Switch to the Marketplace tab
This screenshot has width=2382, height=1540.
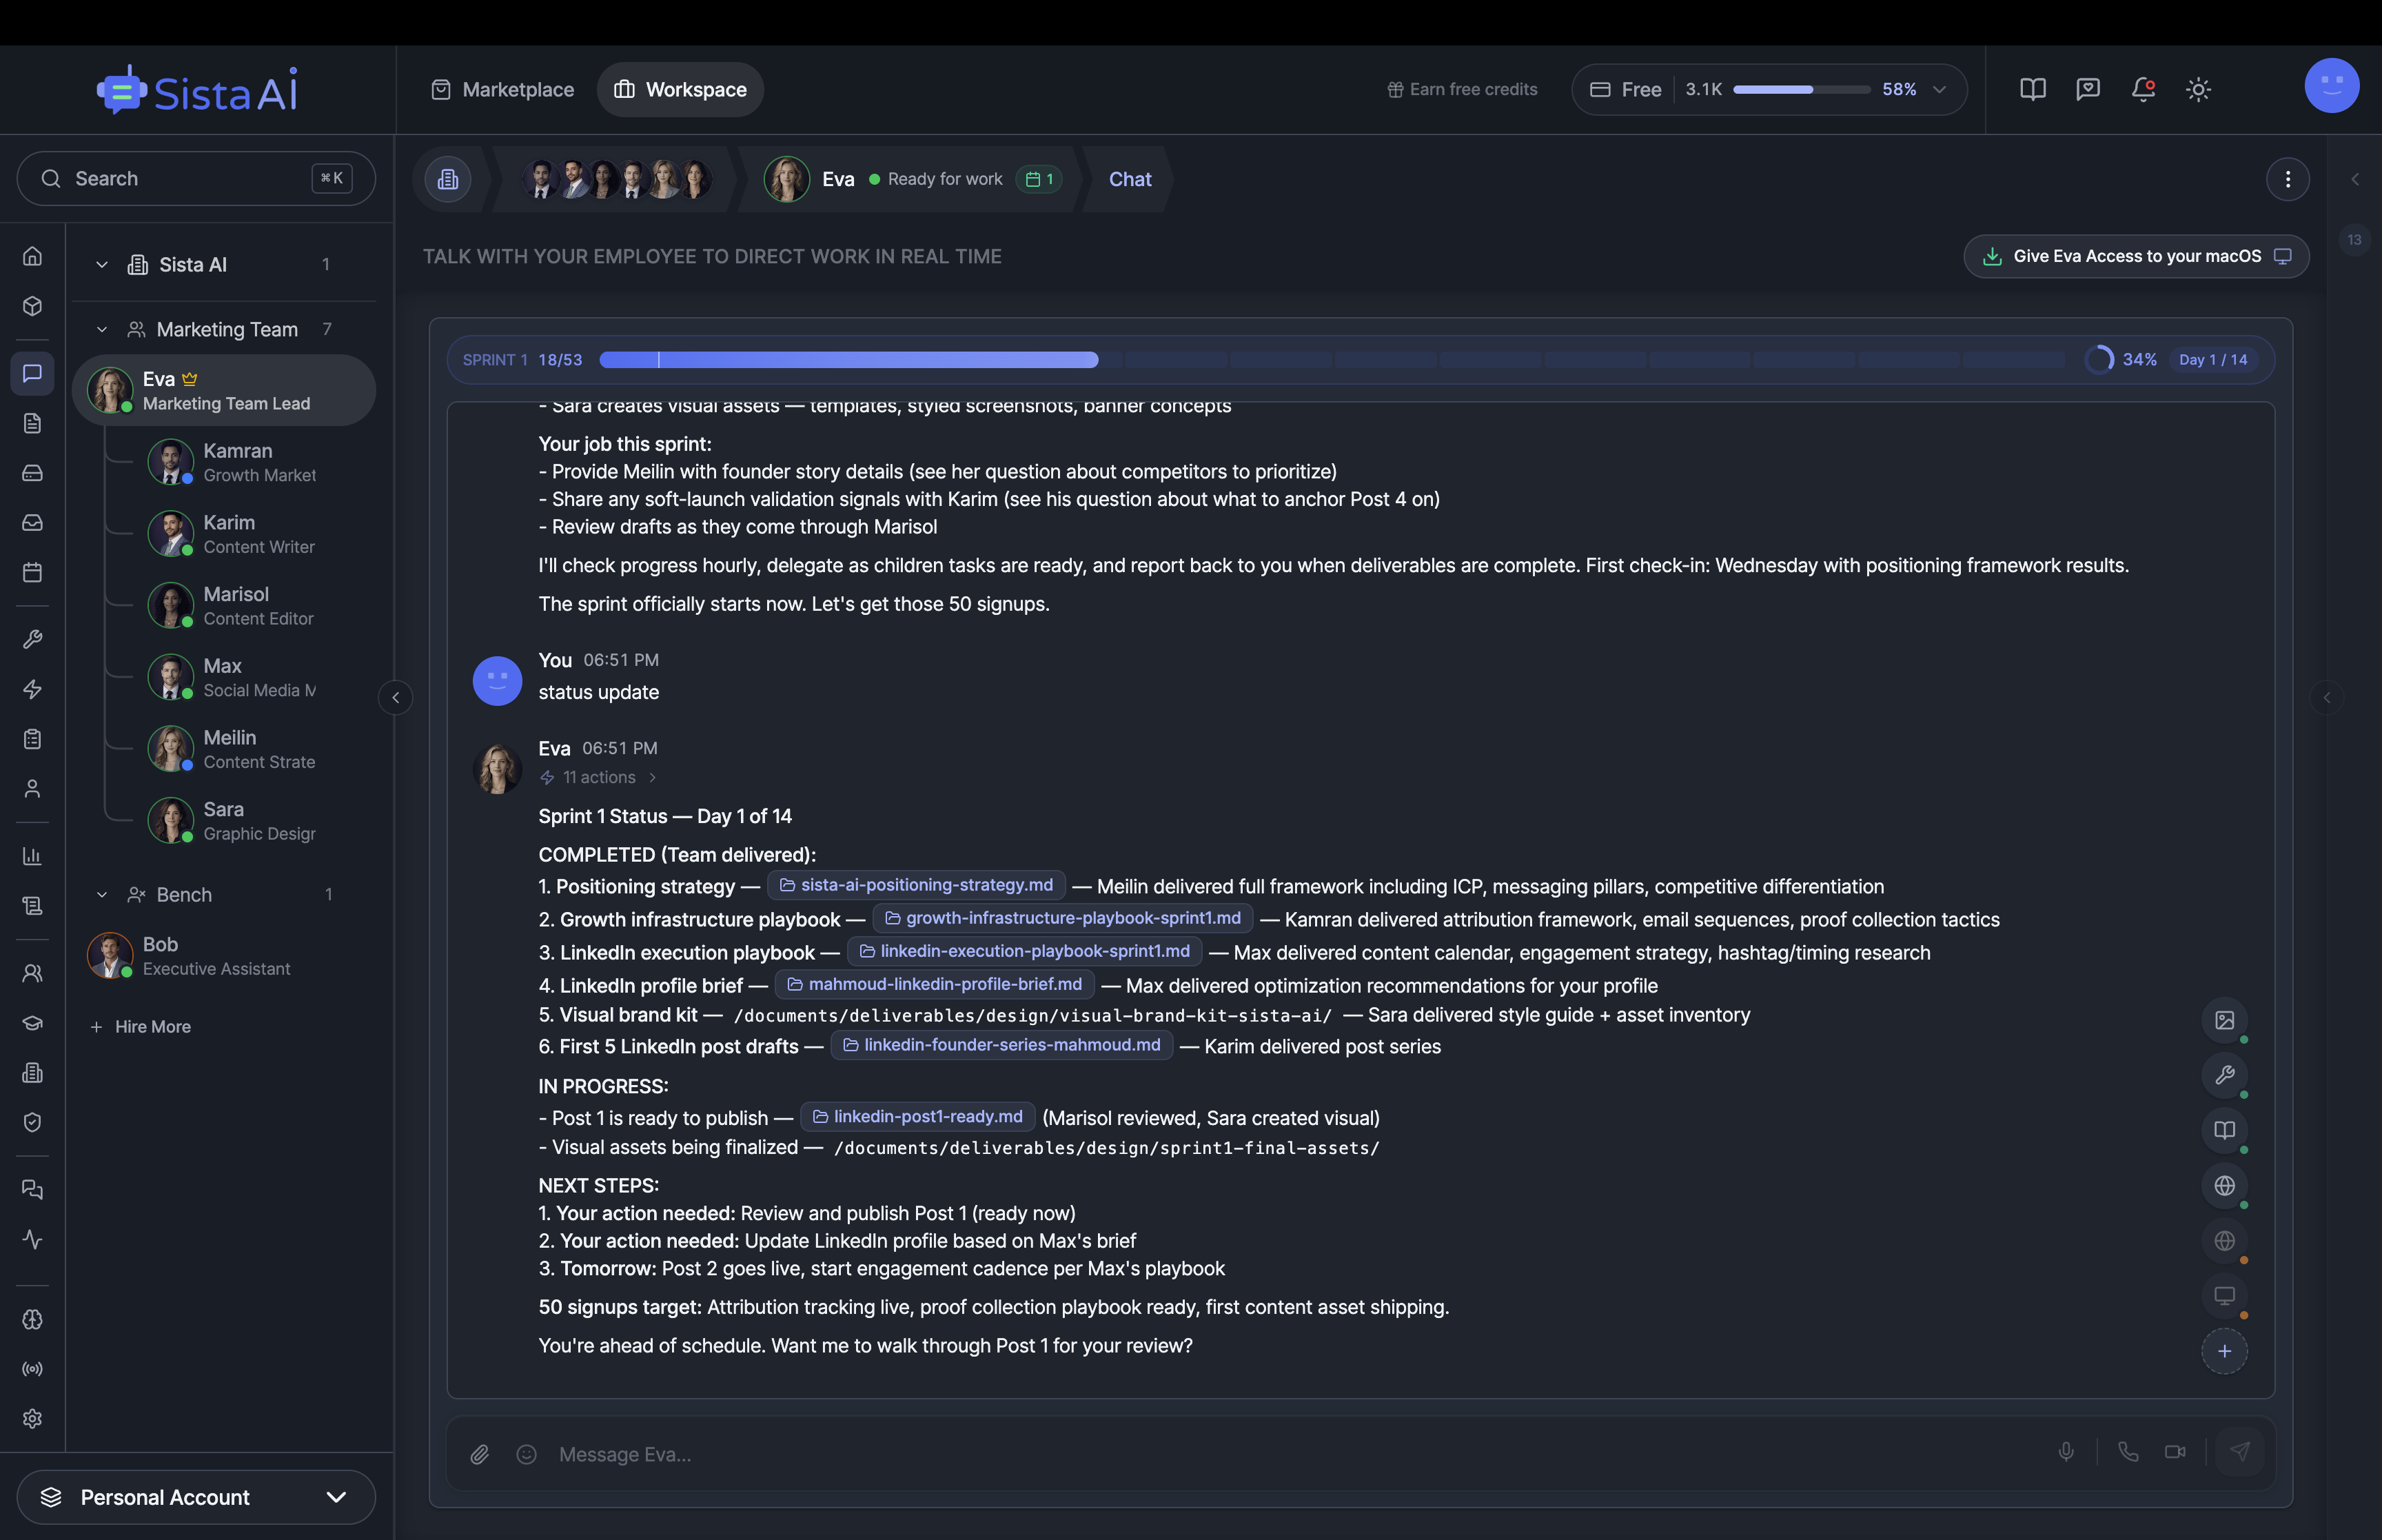pos(502,90)
